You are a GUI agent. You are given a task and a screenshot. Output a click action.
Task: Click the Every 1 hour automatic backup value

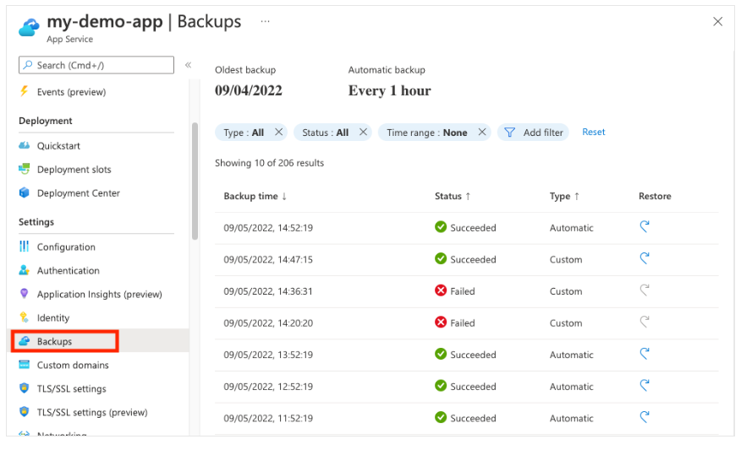click(389, 90)
